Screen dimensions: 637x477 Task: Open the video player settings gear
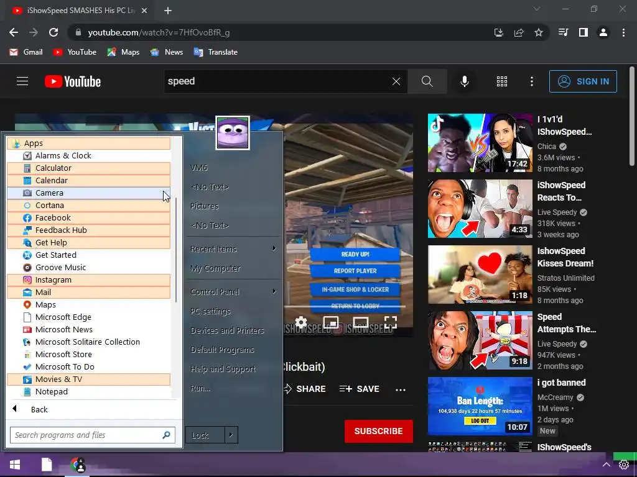click(301, 322)
